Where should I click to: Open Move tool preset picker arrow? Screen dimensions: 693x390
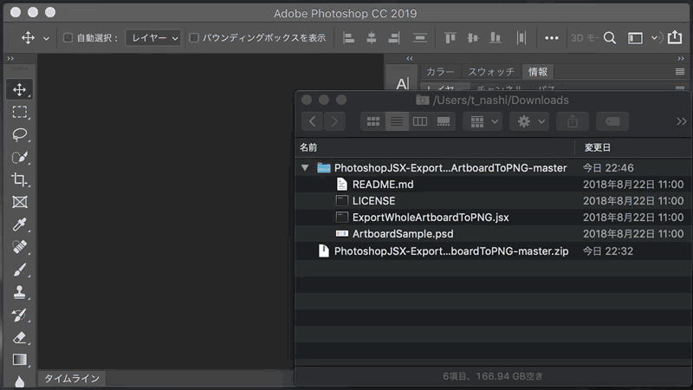(46, 38)
